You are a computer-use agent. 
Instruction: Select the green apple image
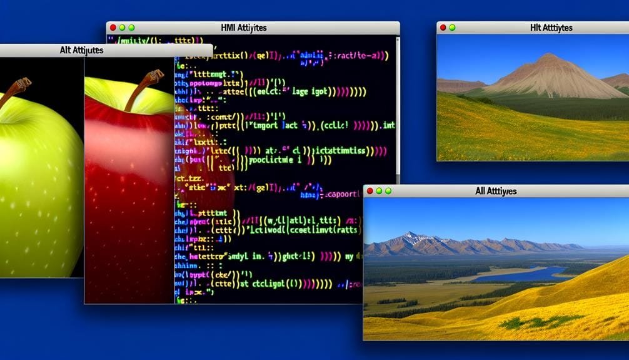click(38, 175)
